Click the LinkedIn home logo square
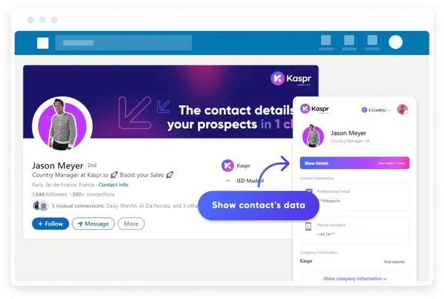 pos(42,43)
